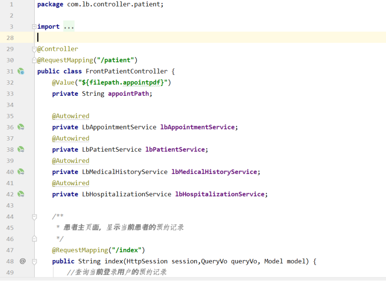Click Model parameter type on line 48
This screenshot has height=281, width=386.
[273, 261]
